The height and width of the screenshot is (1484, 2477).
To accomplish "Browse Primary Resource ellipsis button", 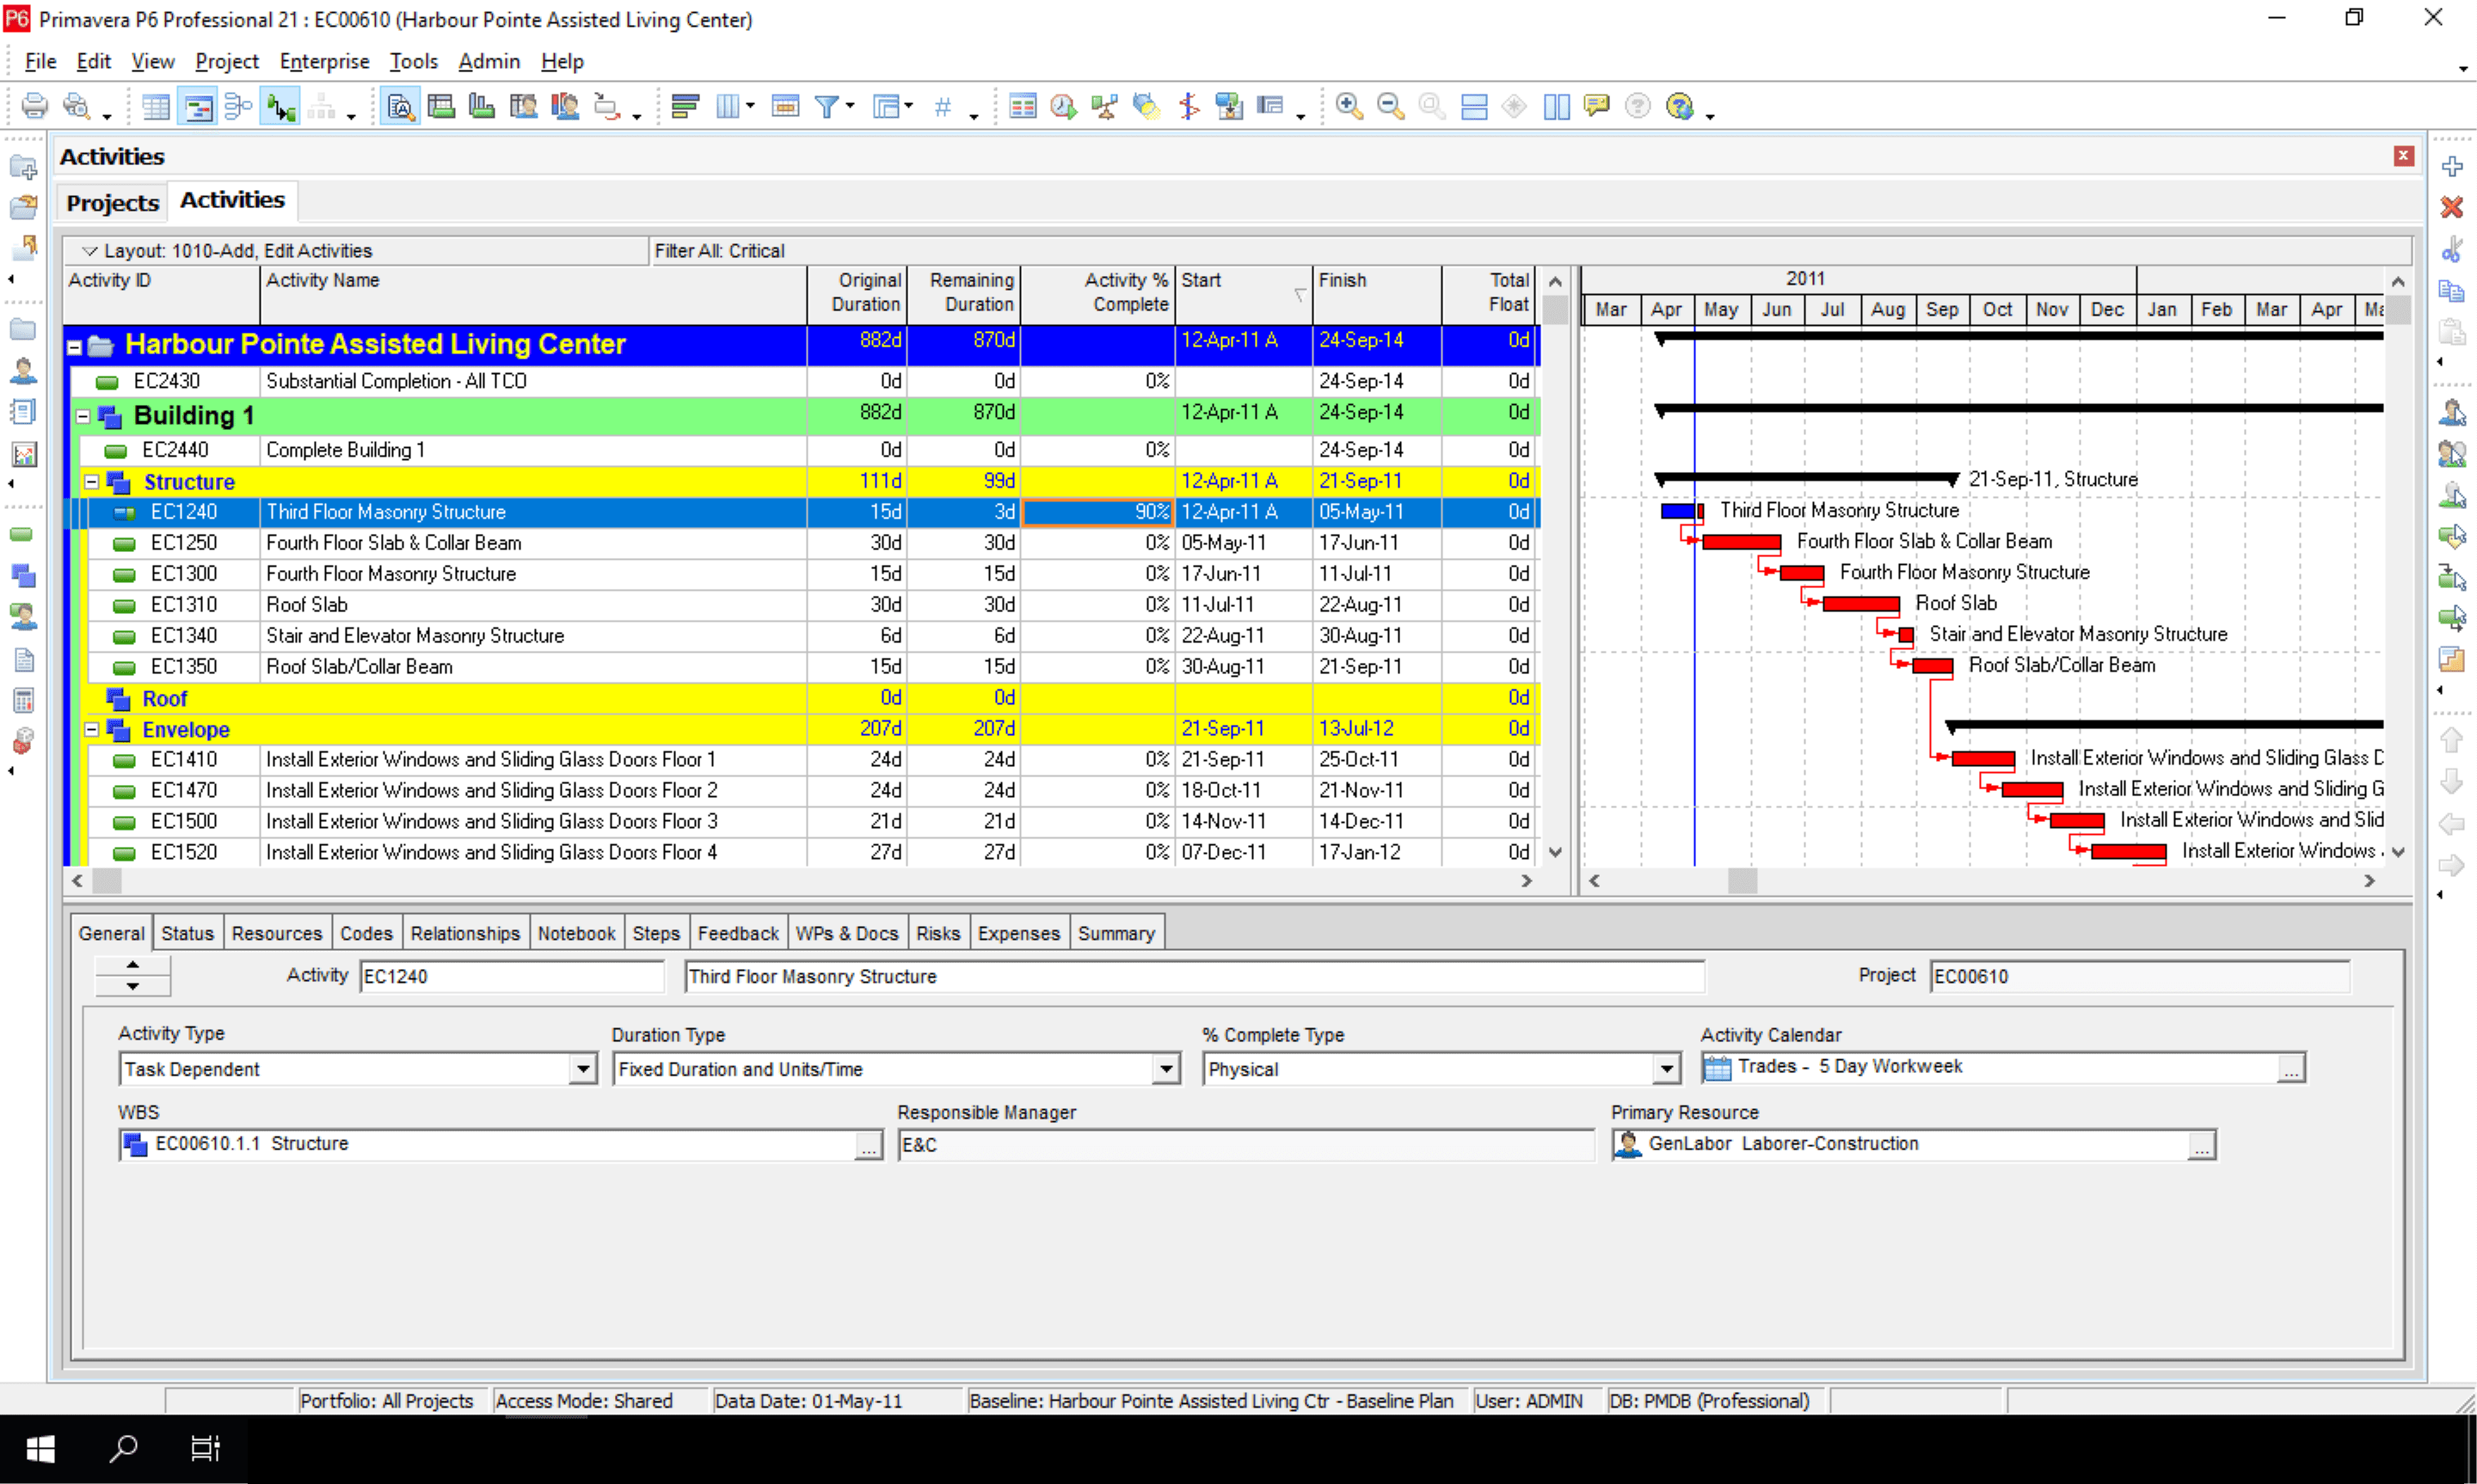I will (x=2201, y=1146).
